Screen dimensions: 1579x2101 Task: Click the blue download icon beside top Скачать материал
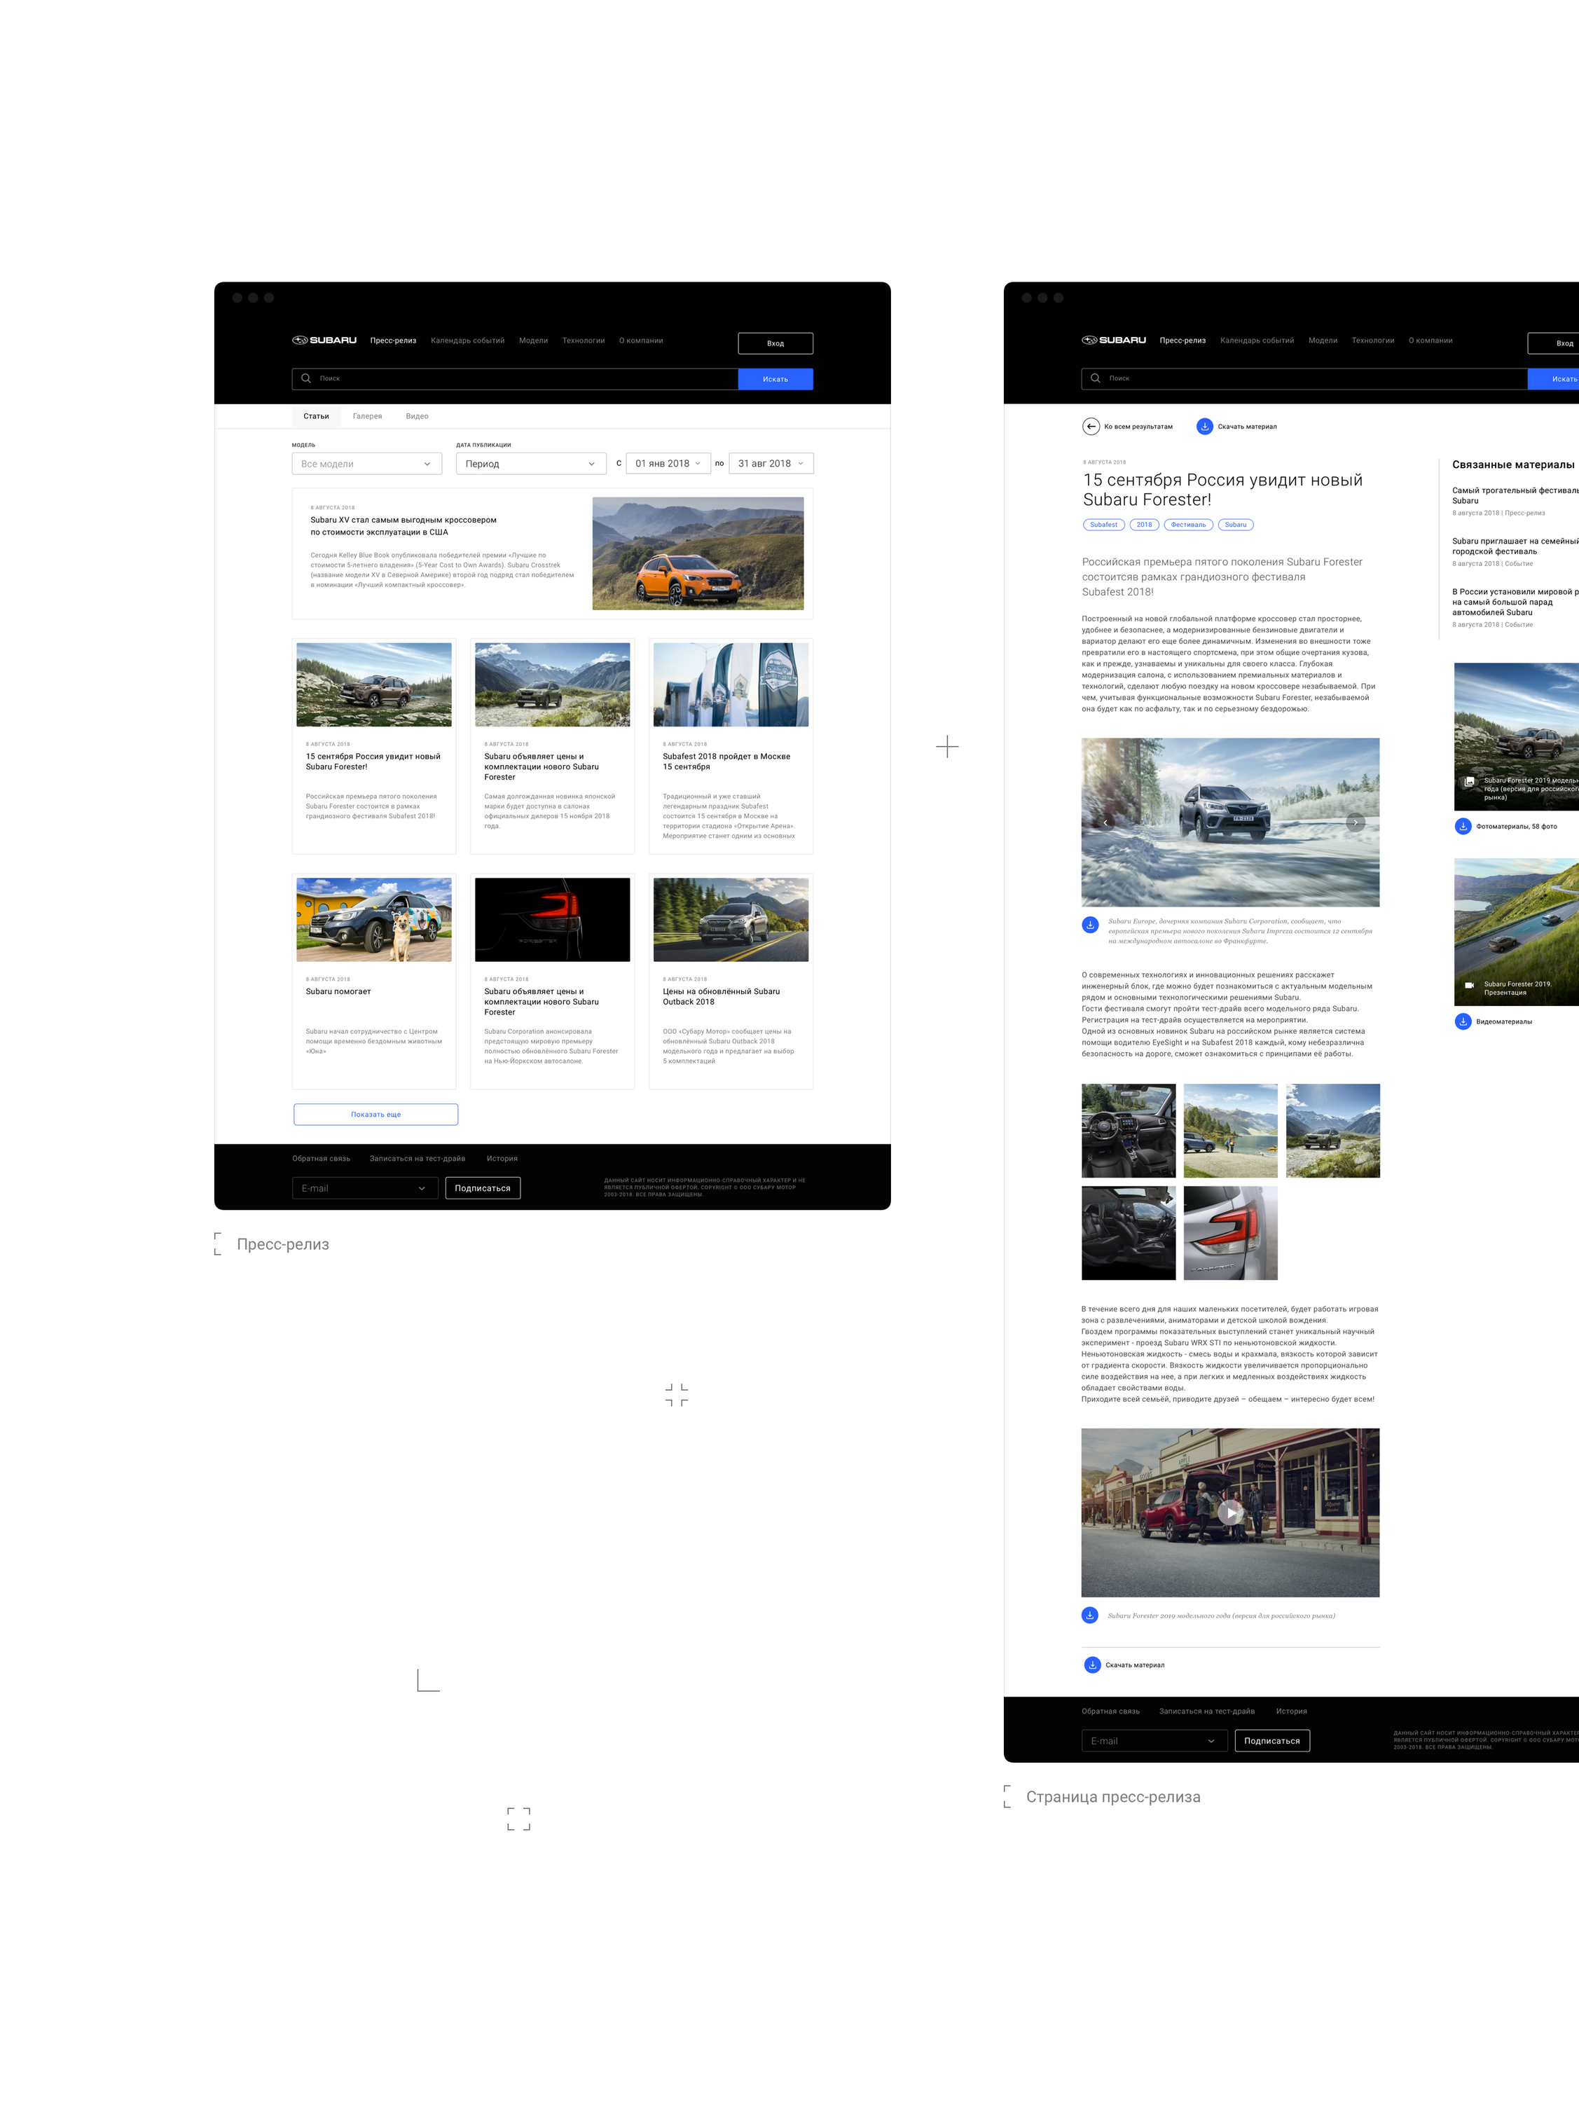tap(1204, 427)
